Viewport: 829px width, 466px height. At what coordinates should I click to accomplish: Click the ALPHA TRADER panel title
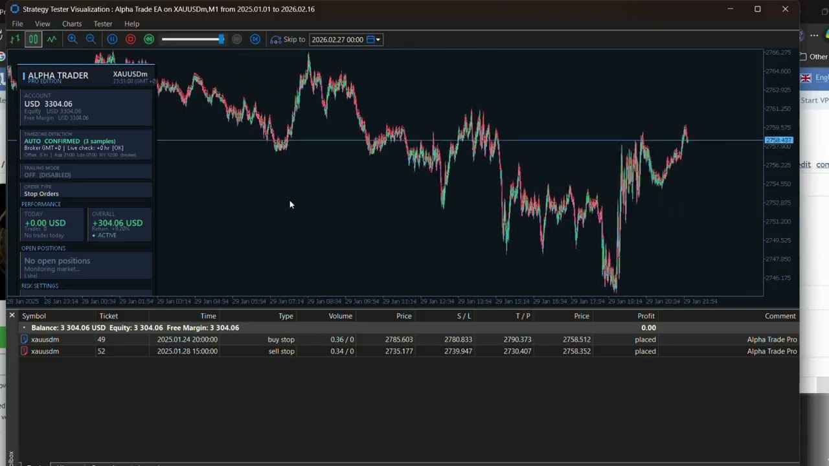[x=58, y=76]
